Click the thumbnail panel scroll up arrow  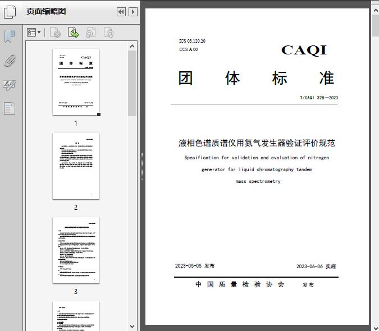click(x=132, y=46)
